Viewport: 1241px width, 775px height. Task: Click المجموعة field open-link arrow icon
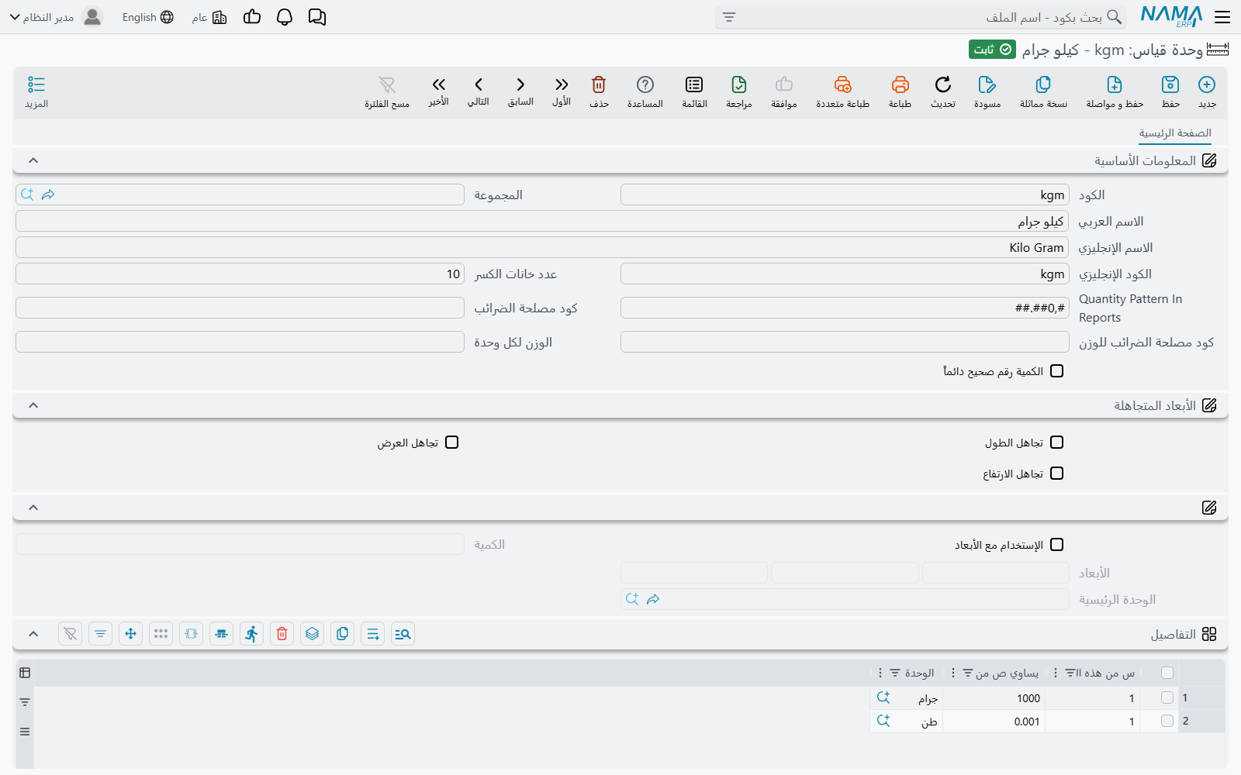[48, 195]
